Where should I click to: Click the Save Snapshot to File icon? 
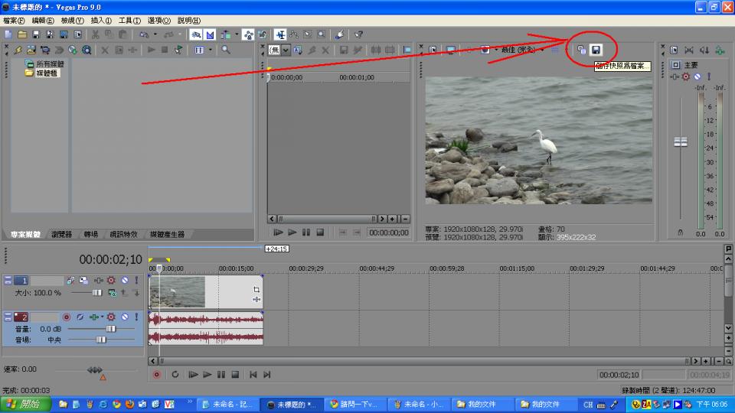[596, 50]
